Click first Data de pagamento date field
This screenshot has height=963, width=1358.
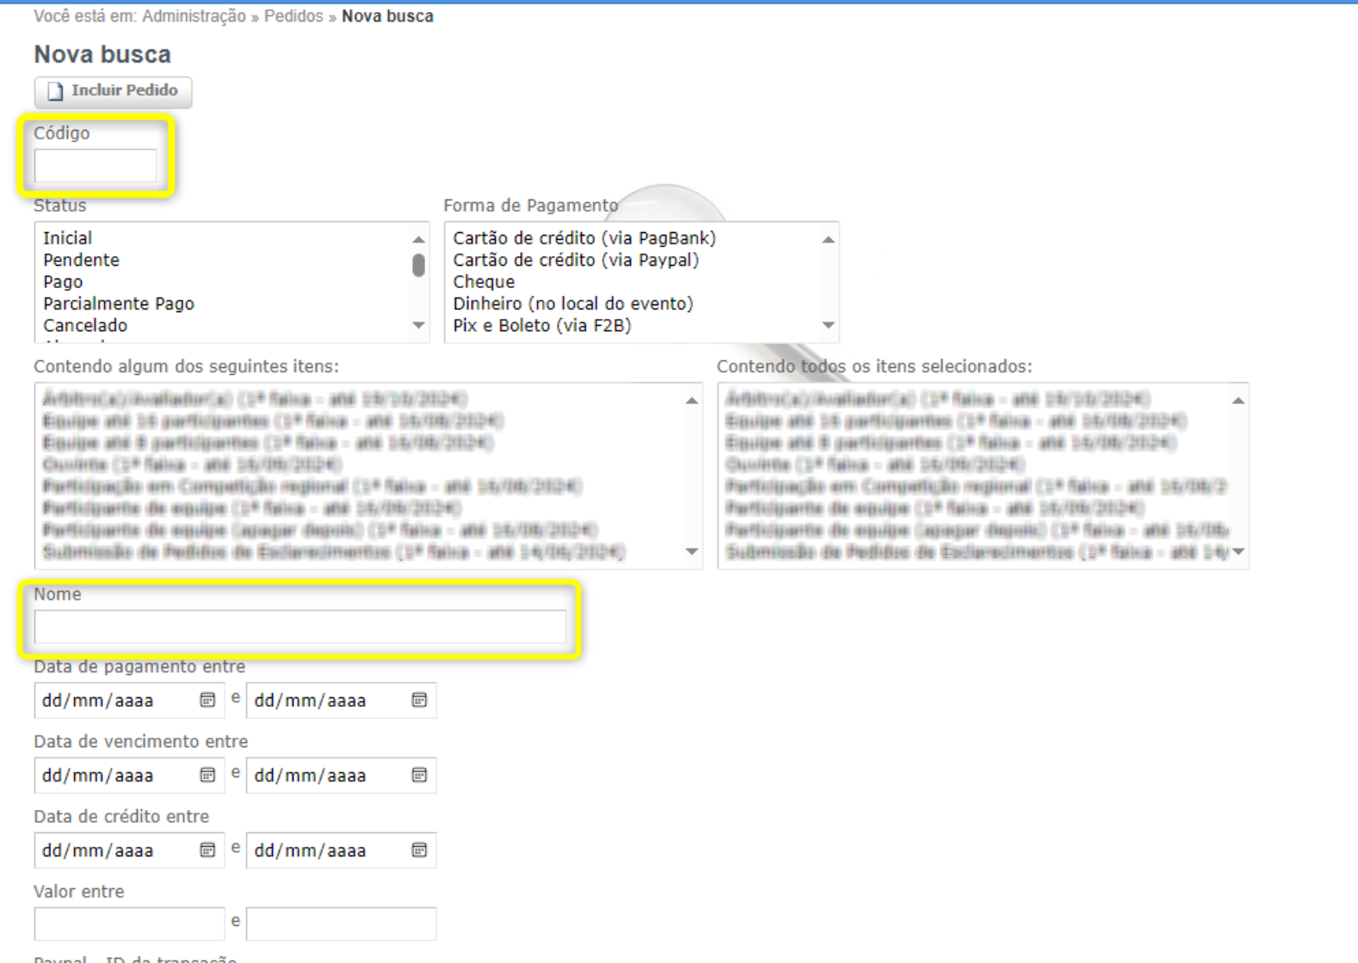click(129, 700)
